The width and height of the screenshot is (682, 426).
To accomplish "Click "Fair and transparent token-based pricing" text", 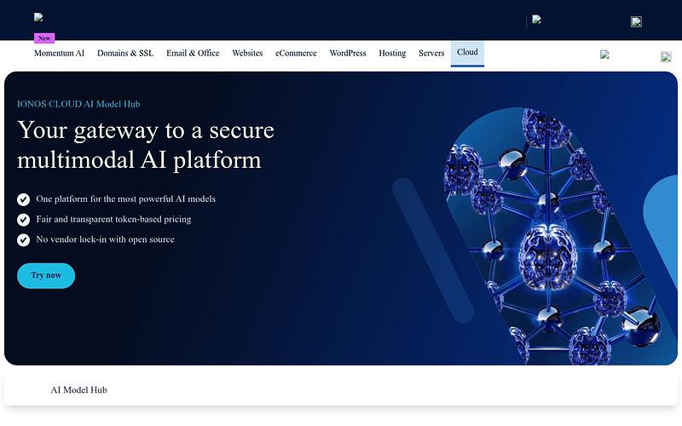I will [x=113, y=219].
